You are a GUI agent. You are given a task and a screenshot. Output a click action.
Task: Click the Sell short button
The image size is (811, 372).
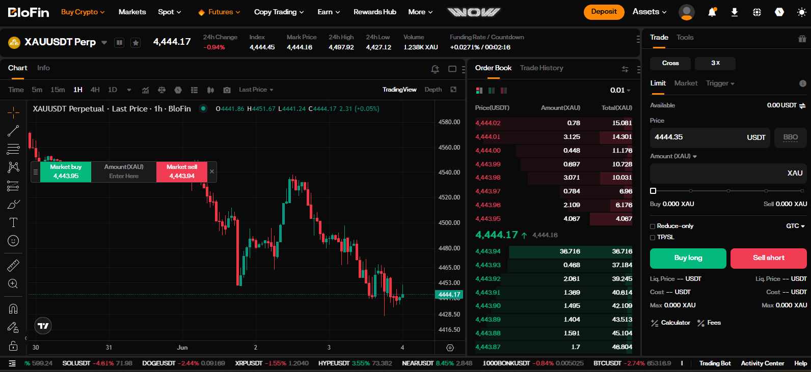pos(768,258)
